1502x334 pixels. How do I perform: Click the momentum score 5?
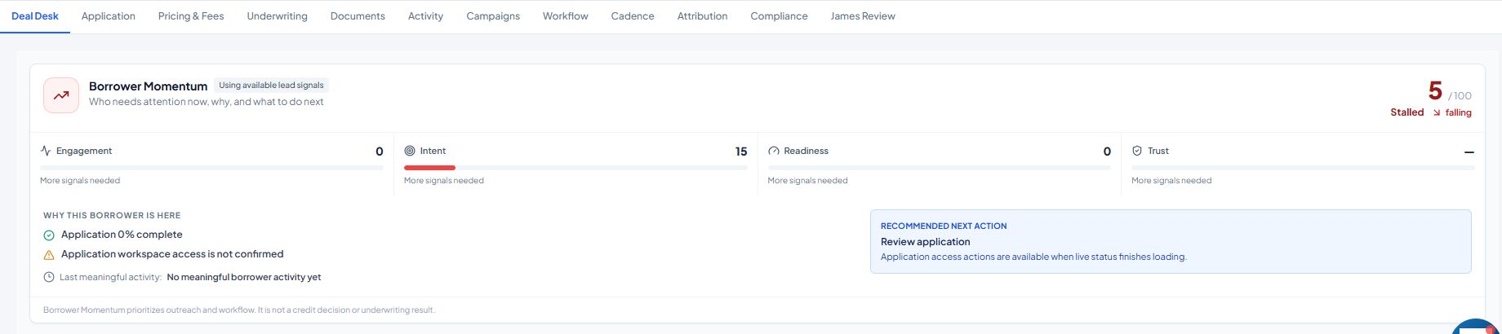point(1435,90)
